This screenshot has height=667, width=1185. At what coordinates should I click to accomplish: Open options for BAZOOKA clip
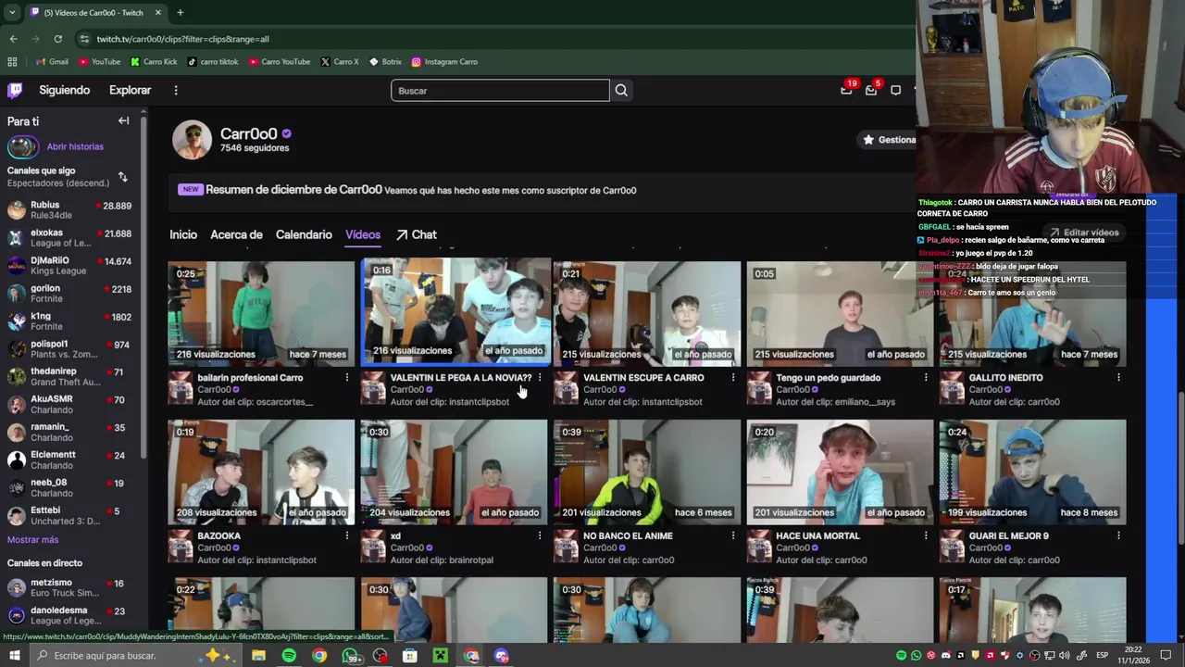[347, 535]
